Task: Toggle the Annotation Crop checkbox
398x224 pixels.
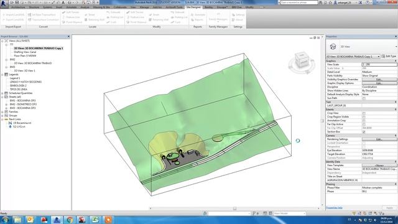Action: [364, 121]
